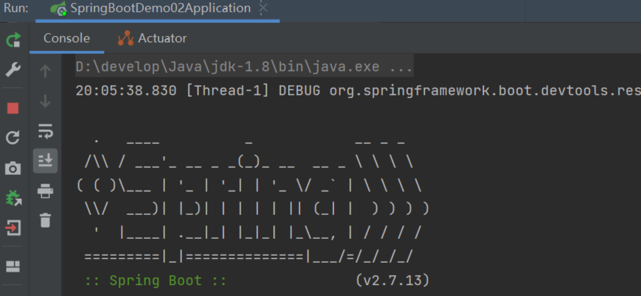The height and width of the screenshot is (296, 641).
Task: Toggle scroll to end of console
Action: (x=45, y=161)
